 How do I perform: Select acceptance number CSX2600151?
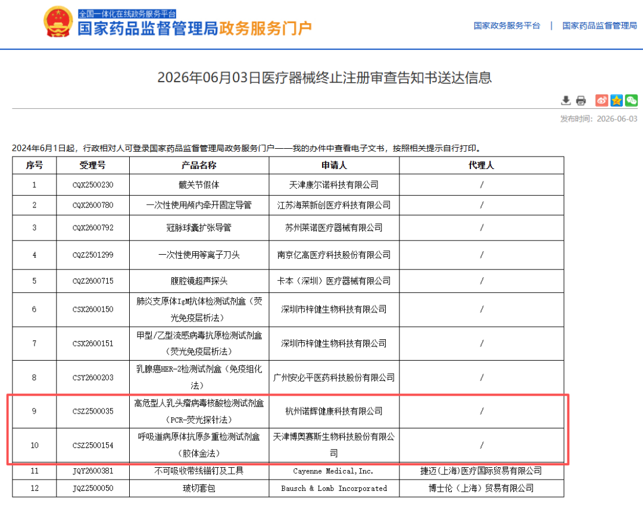pyautogui.click(x=93, y=343)
